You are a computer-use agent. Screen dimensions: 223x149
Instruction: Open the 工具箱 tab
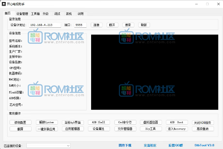35,14
